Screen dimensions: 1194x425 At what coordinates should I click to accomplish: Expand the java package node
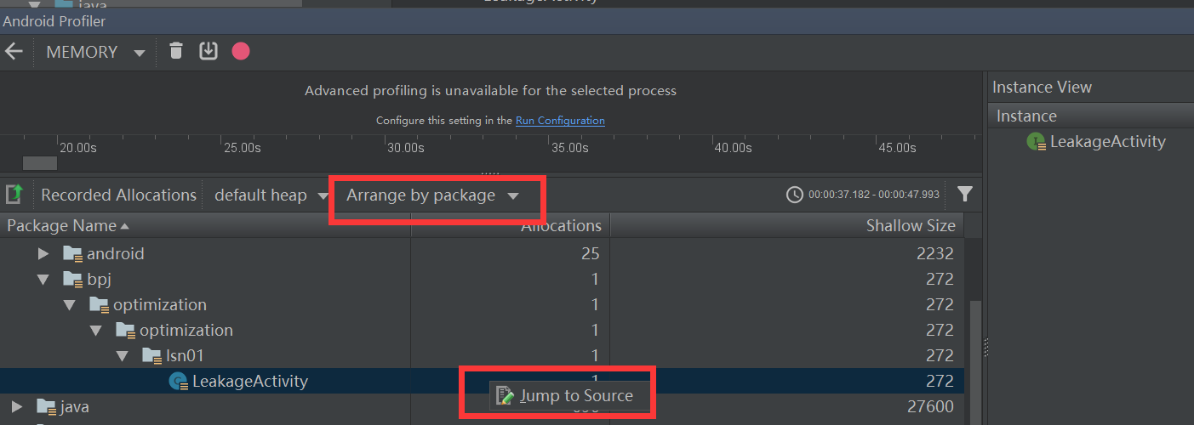tap(17, 406)
